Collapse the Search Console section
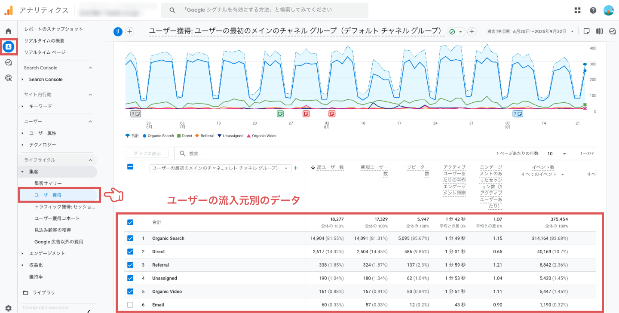The width and height of the screenshot is (619, 313). (90, 68)
